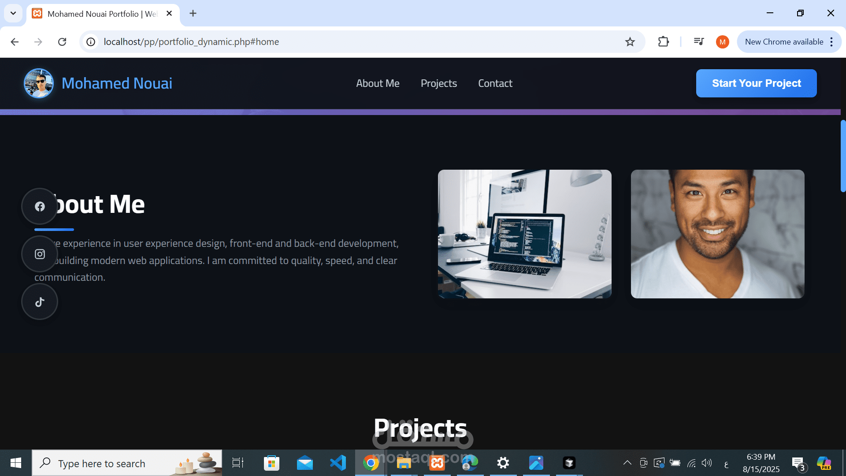Click the Start Your Project button
This screenshot has height=476, width=846.
pyautogui.click(x=756, y=83)
